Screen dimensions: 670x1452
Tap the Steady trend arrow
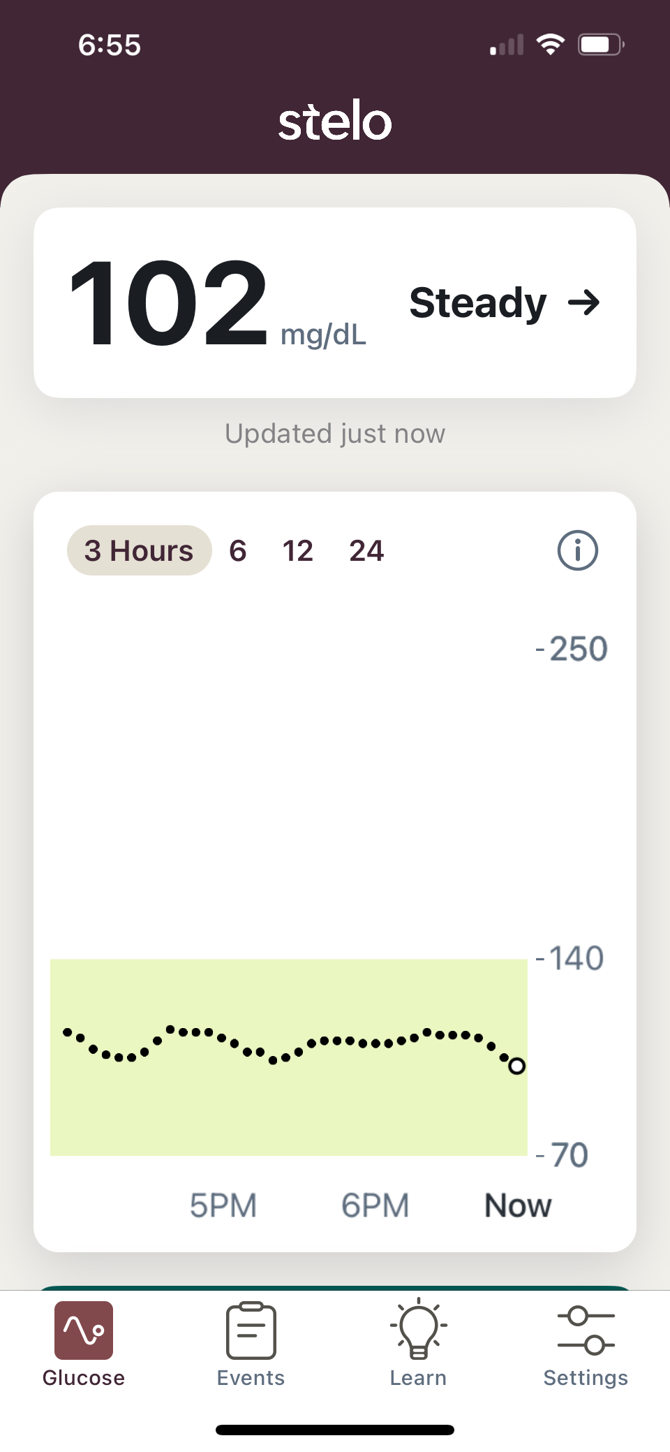[584, 302]
